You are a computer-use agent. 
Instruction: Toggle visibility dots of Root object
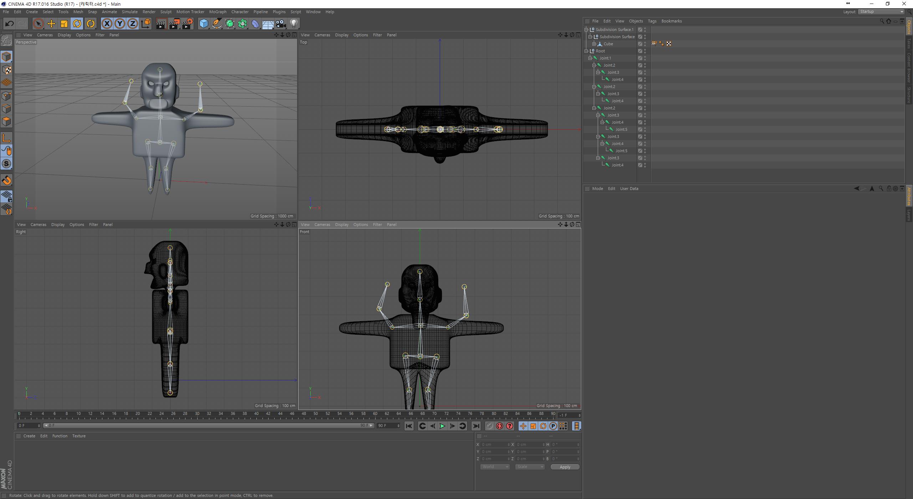tap(645, 51)
